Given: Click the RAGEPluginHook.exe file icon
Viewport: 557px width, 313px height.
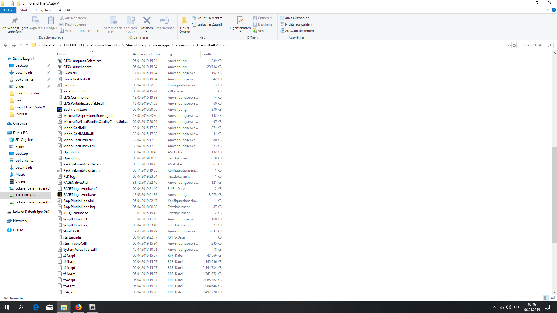Looking at the screenshot, I should coord(60,195).
